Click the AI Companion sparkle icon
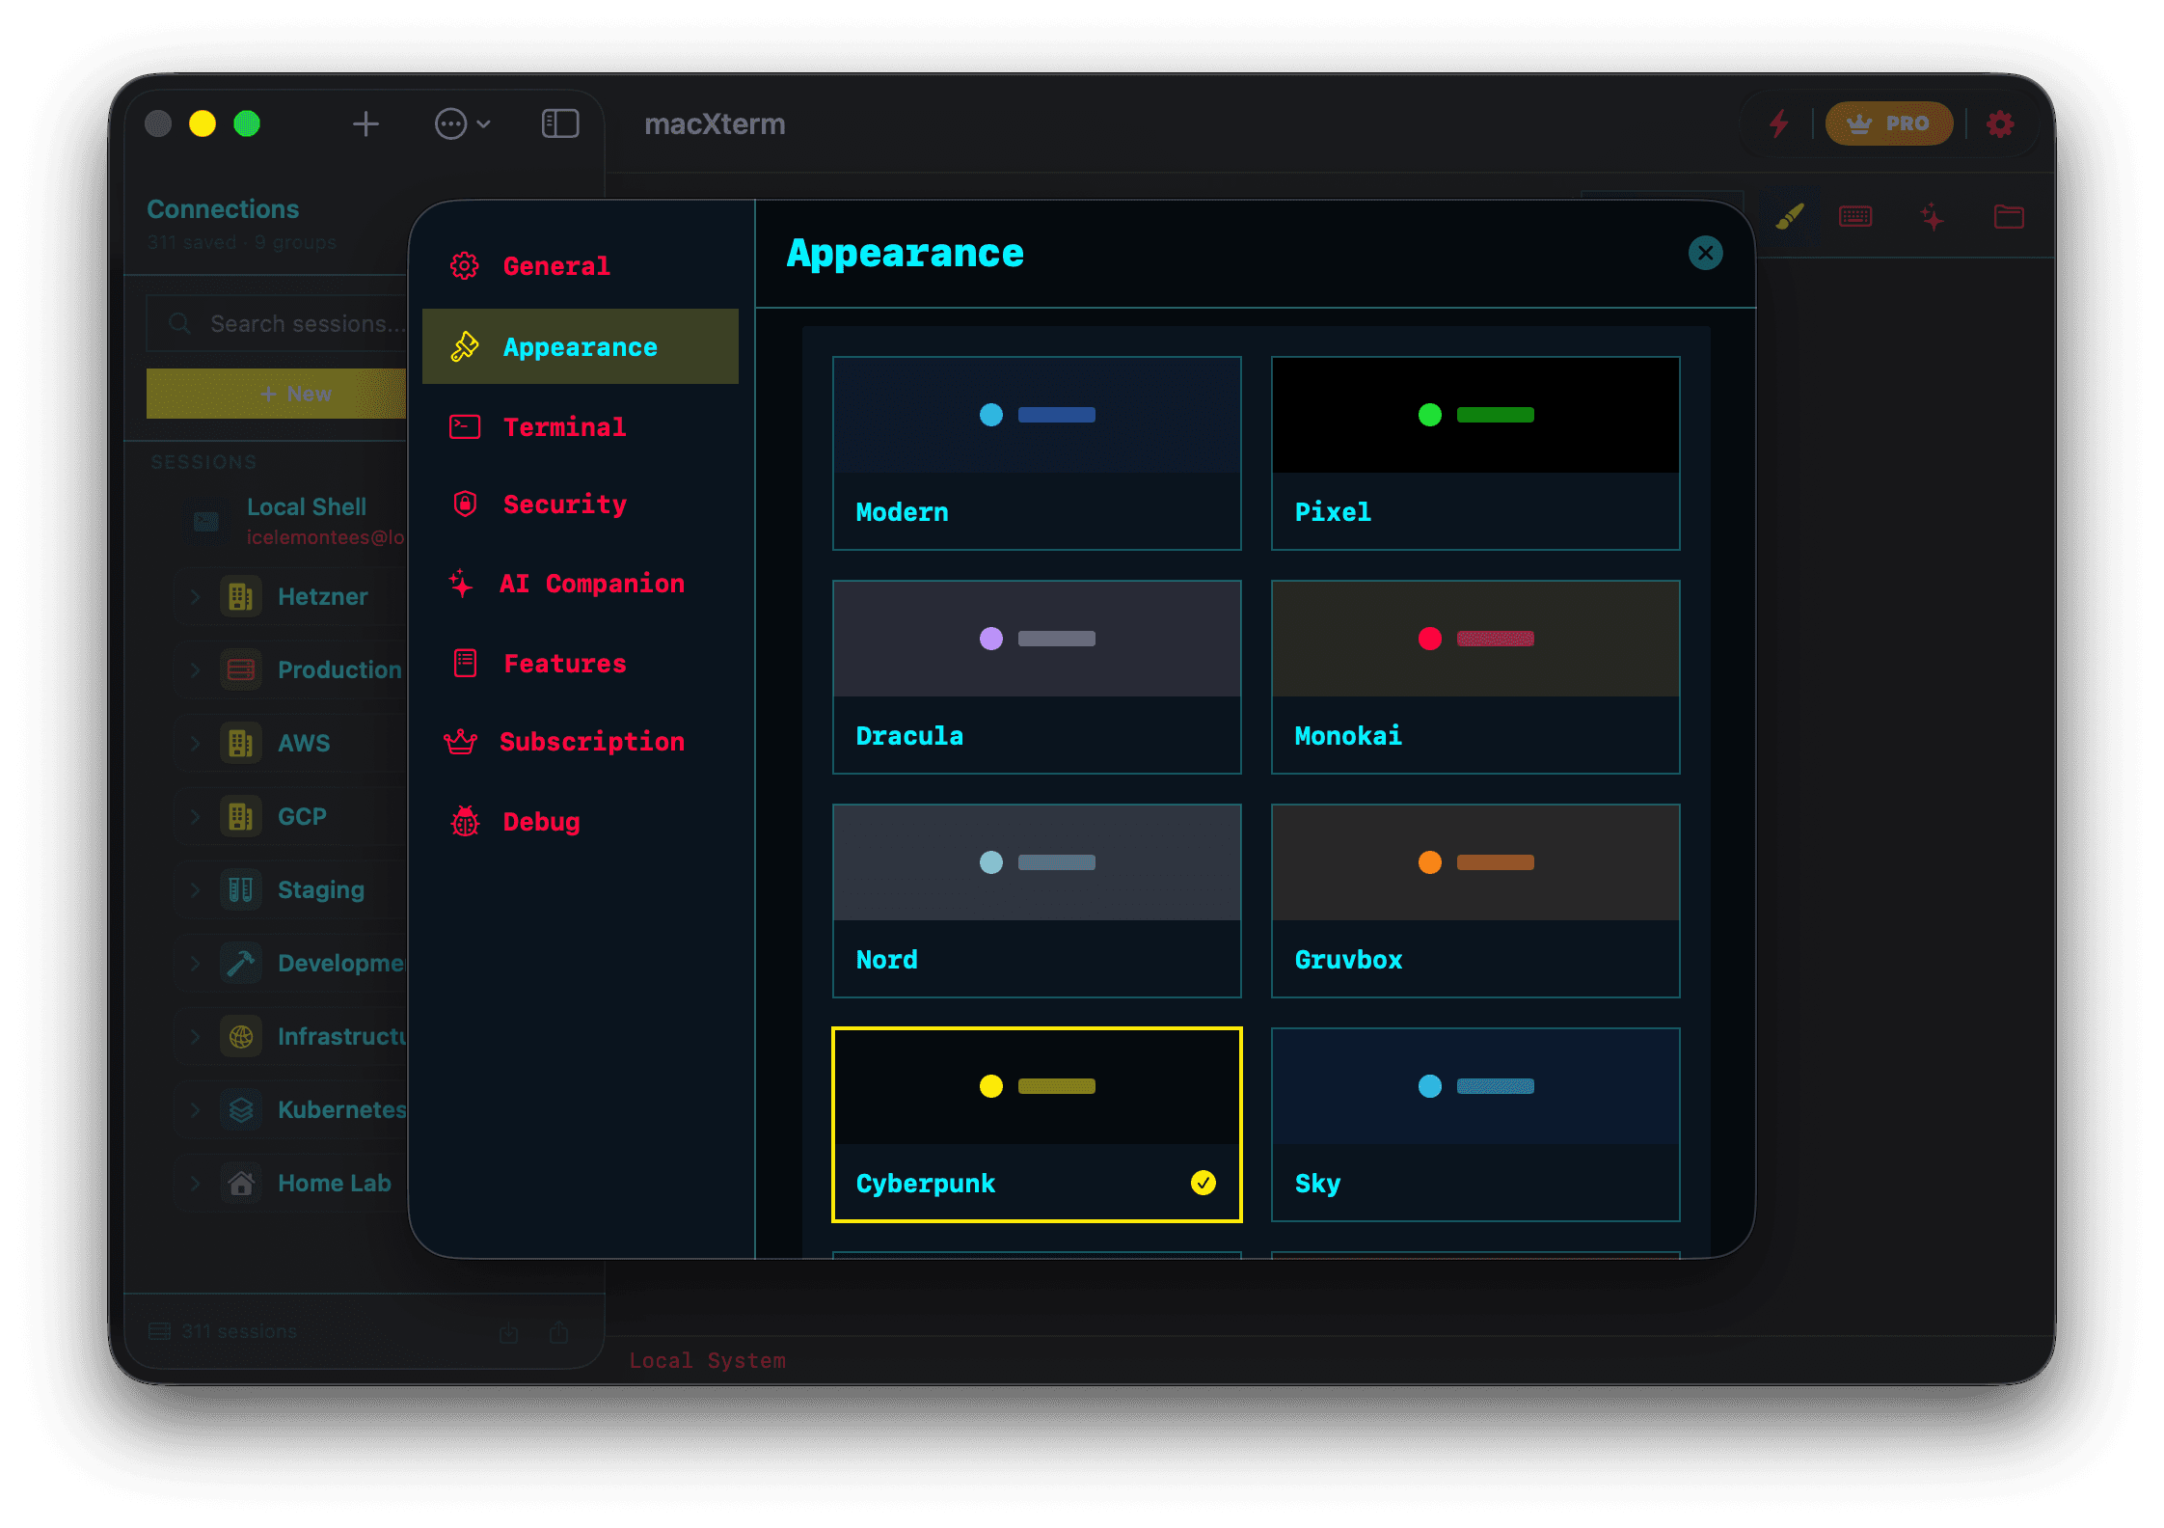The image size is (2164, 1528). click(460, 583)
